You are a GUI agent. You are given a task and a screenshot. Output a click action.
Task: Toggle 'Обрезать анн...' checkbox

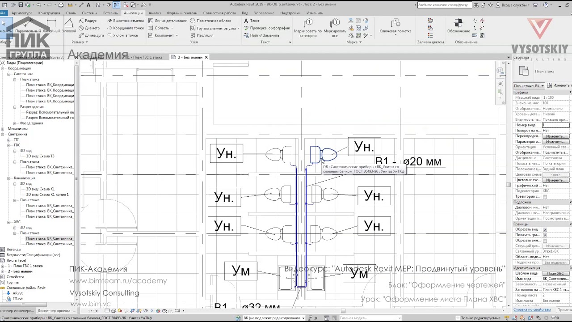[545, 241]
